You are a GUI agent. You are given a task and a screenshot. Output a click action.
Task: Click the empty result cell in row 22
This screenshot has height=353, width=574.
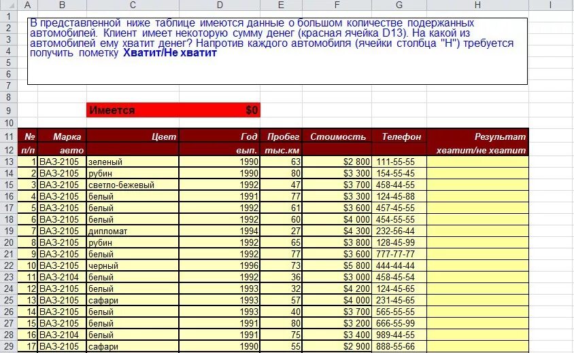point(477,265)
